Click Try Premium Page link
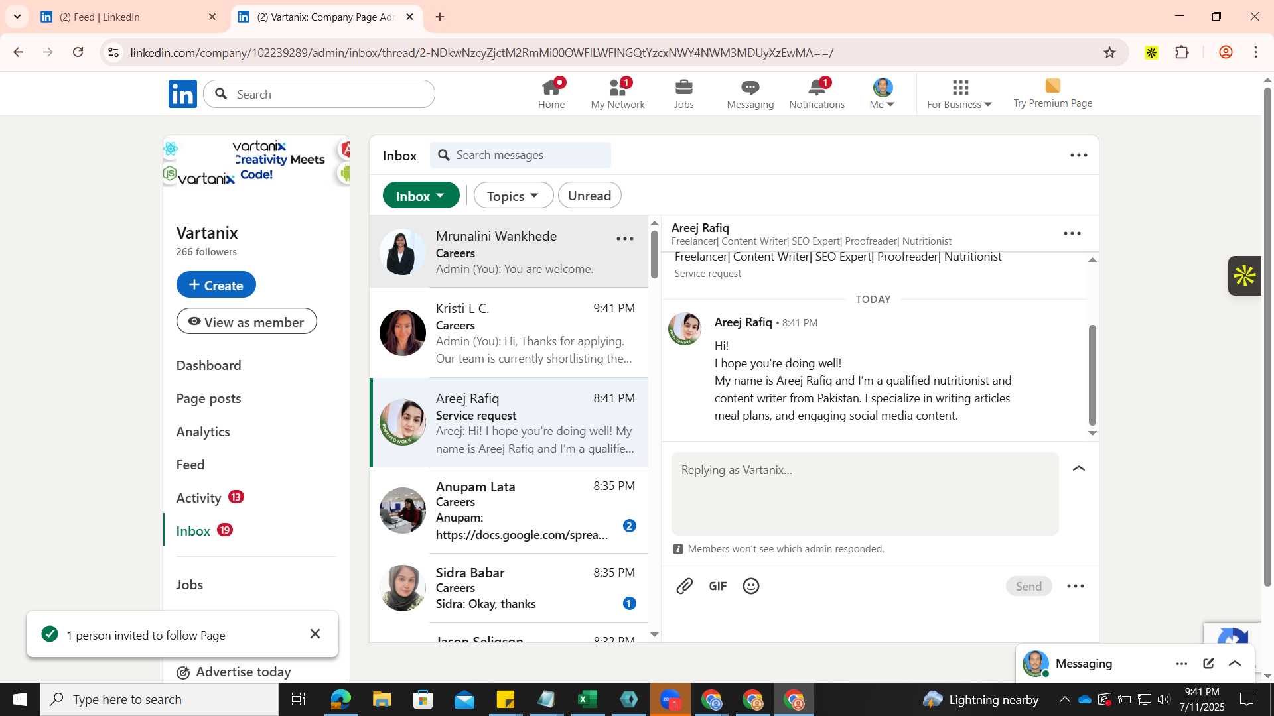 point(1052,94)
